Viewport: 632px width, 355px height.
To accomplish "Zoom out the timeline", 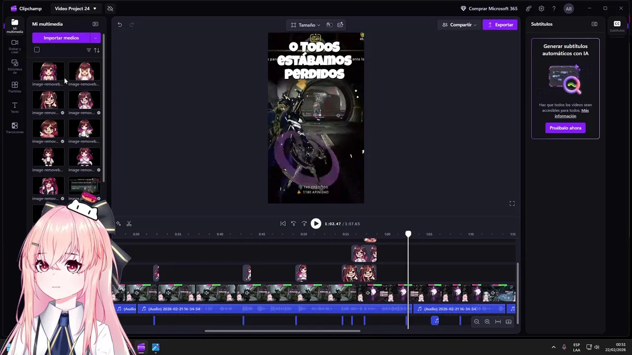I will (x=476, y=322).
